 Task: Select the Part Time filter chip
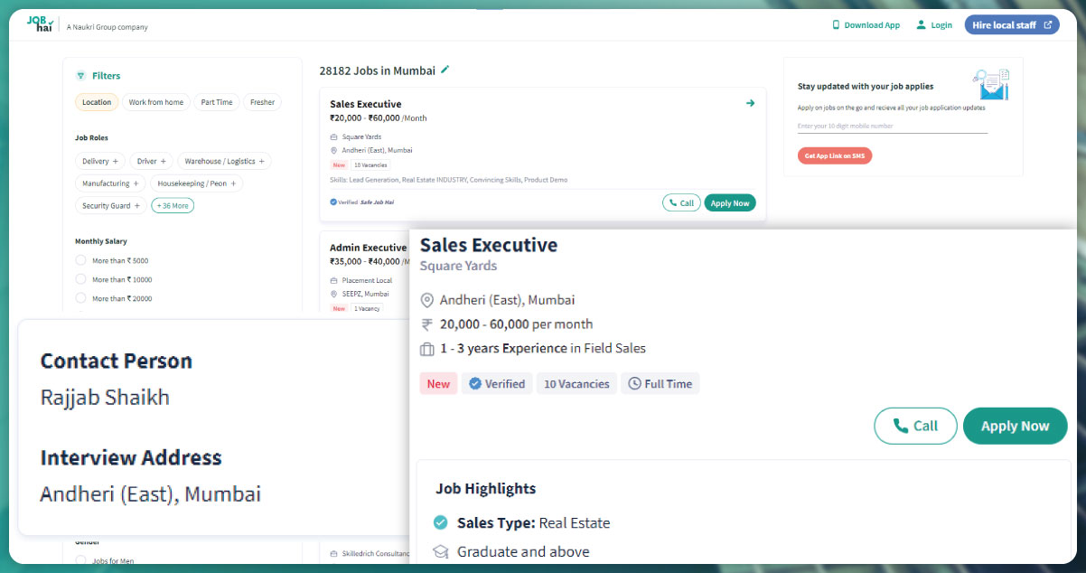coord(217,102)
